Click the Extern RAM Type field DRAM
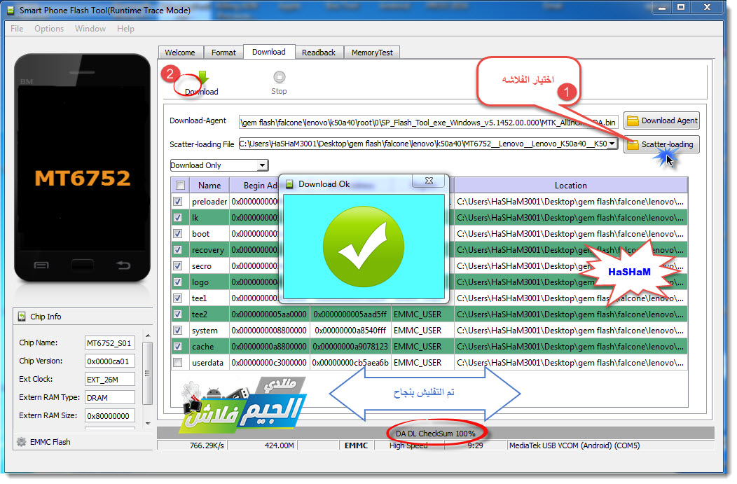The height and width of the screenshot is (484, 737). pyautogui.click(x=109, y=398)
